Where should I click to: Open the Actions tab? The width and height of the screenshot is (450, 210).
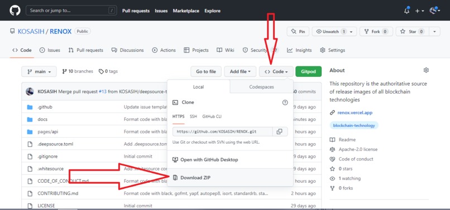click(x=164, y=50)
